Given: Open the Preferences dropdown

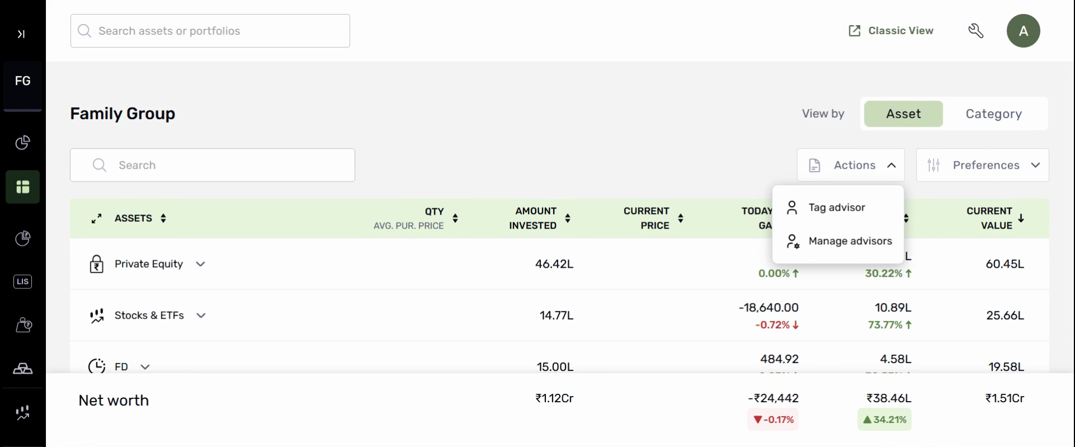Looking at the screenshot, I should [982, 165].
